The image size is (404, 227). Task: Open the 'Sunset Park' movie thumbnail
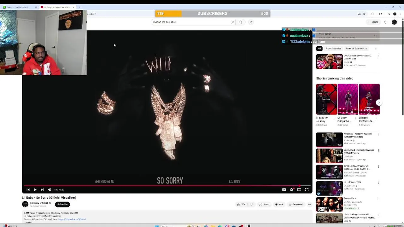(329, 204)
